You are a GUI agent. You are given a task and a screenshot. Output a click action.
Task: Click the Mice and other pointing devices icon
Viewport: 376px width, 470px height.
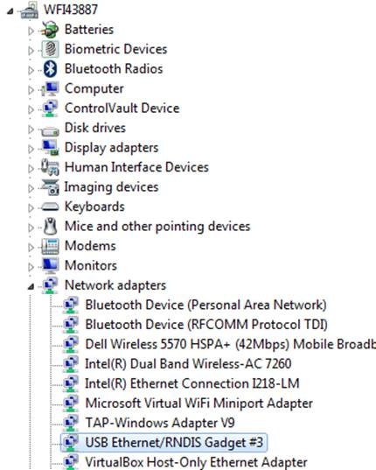50,227
